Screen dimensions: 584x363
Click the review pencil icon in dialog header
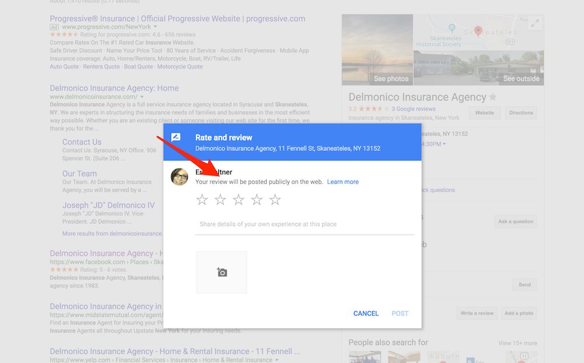click(x=176, y=137)
